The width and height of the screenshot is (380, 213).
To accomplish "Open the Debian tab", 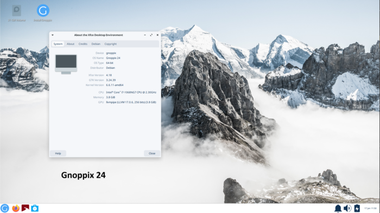I will tap(96, 44).
